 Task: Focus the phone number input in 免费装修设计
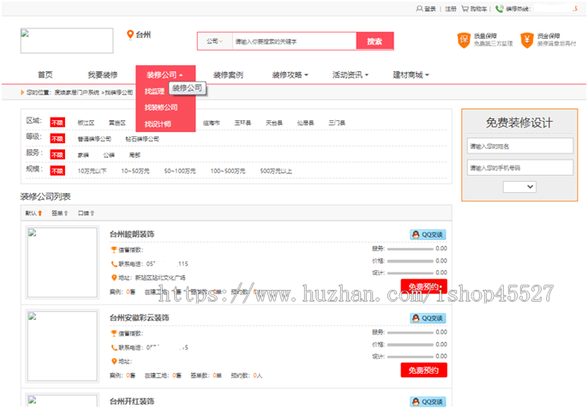(520, 168)
